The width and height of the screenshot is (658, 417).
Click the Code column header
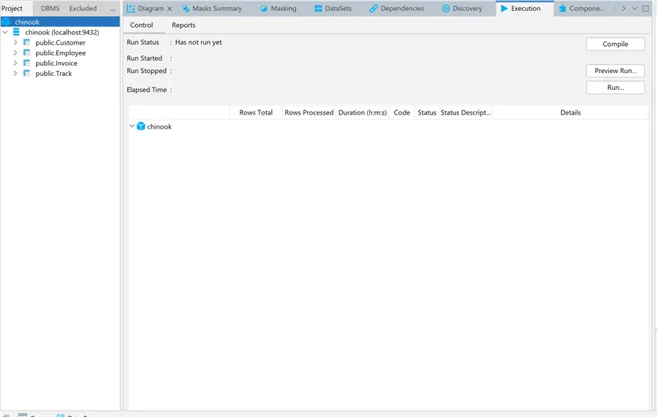tap(401, 112)
